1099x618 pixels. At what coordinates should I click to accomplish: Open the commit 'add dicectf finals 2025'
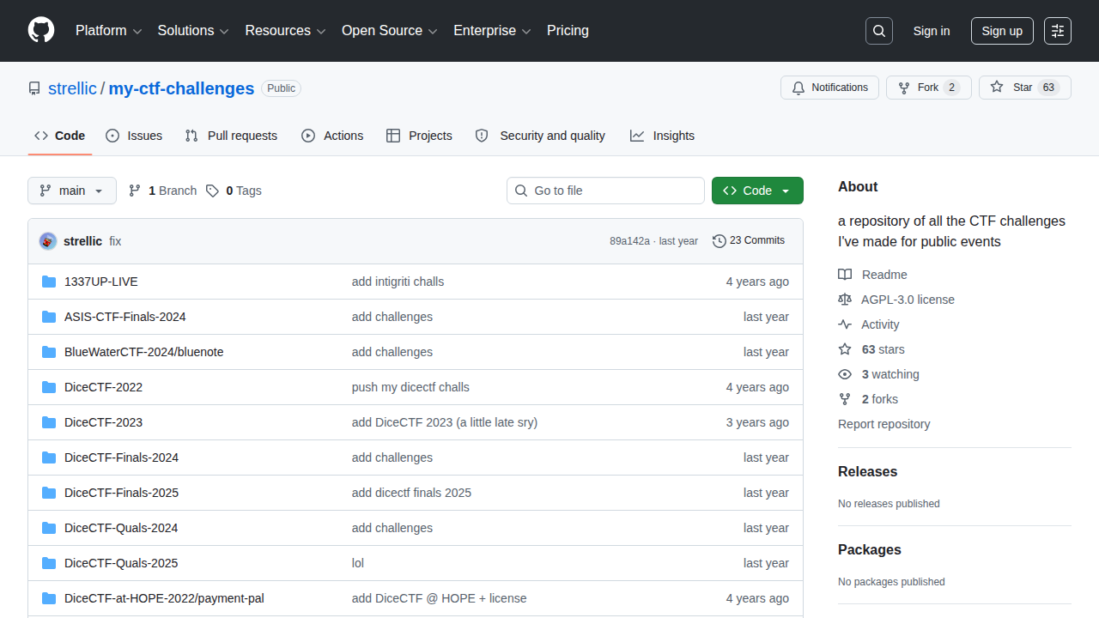coord(411,493)
